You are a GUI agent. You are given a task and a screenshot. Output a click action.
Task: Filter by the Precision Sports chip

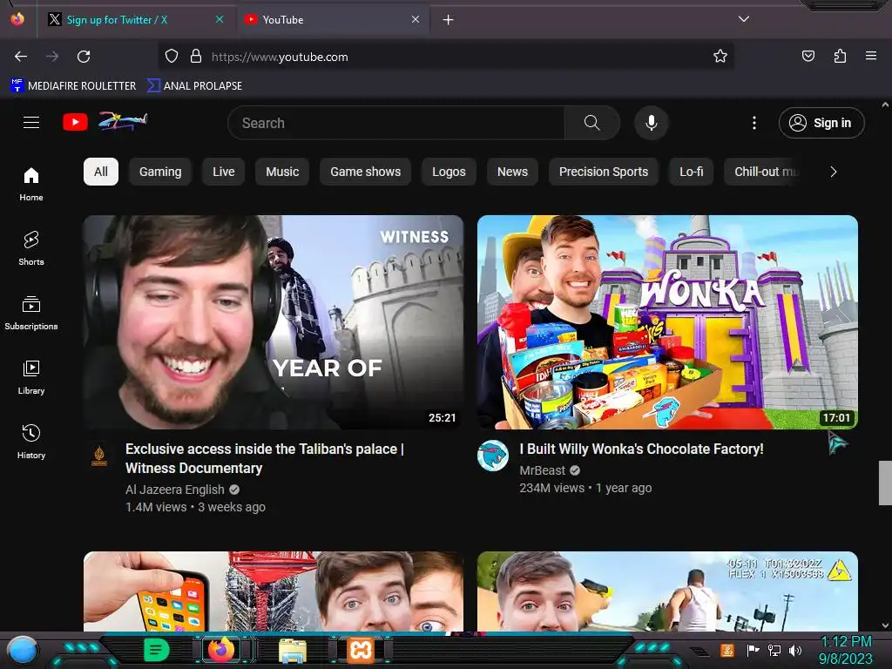pyautogui.click(x=604, y=172)
